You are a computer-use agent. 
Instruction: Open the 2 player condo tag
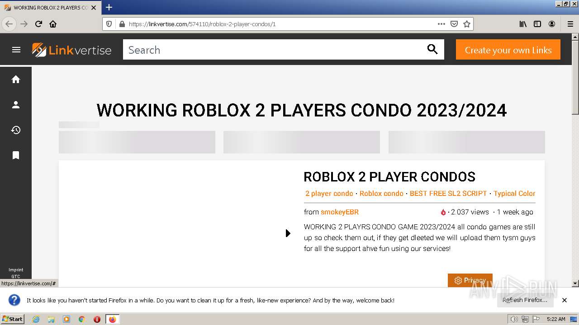coord(329,193)
